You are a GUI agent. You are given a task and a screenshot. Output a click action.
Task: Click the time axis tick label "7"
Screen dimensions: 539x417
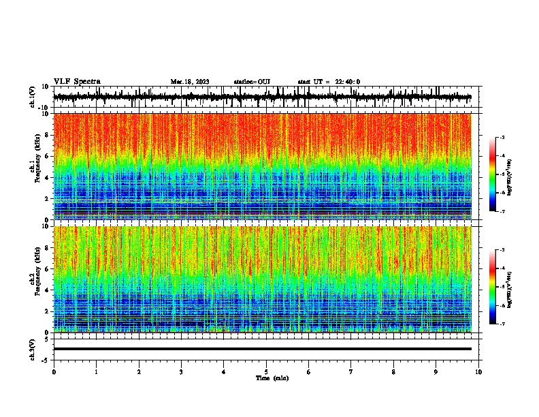[x=351, y=372]
